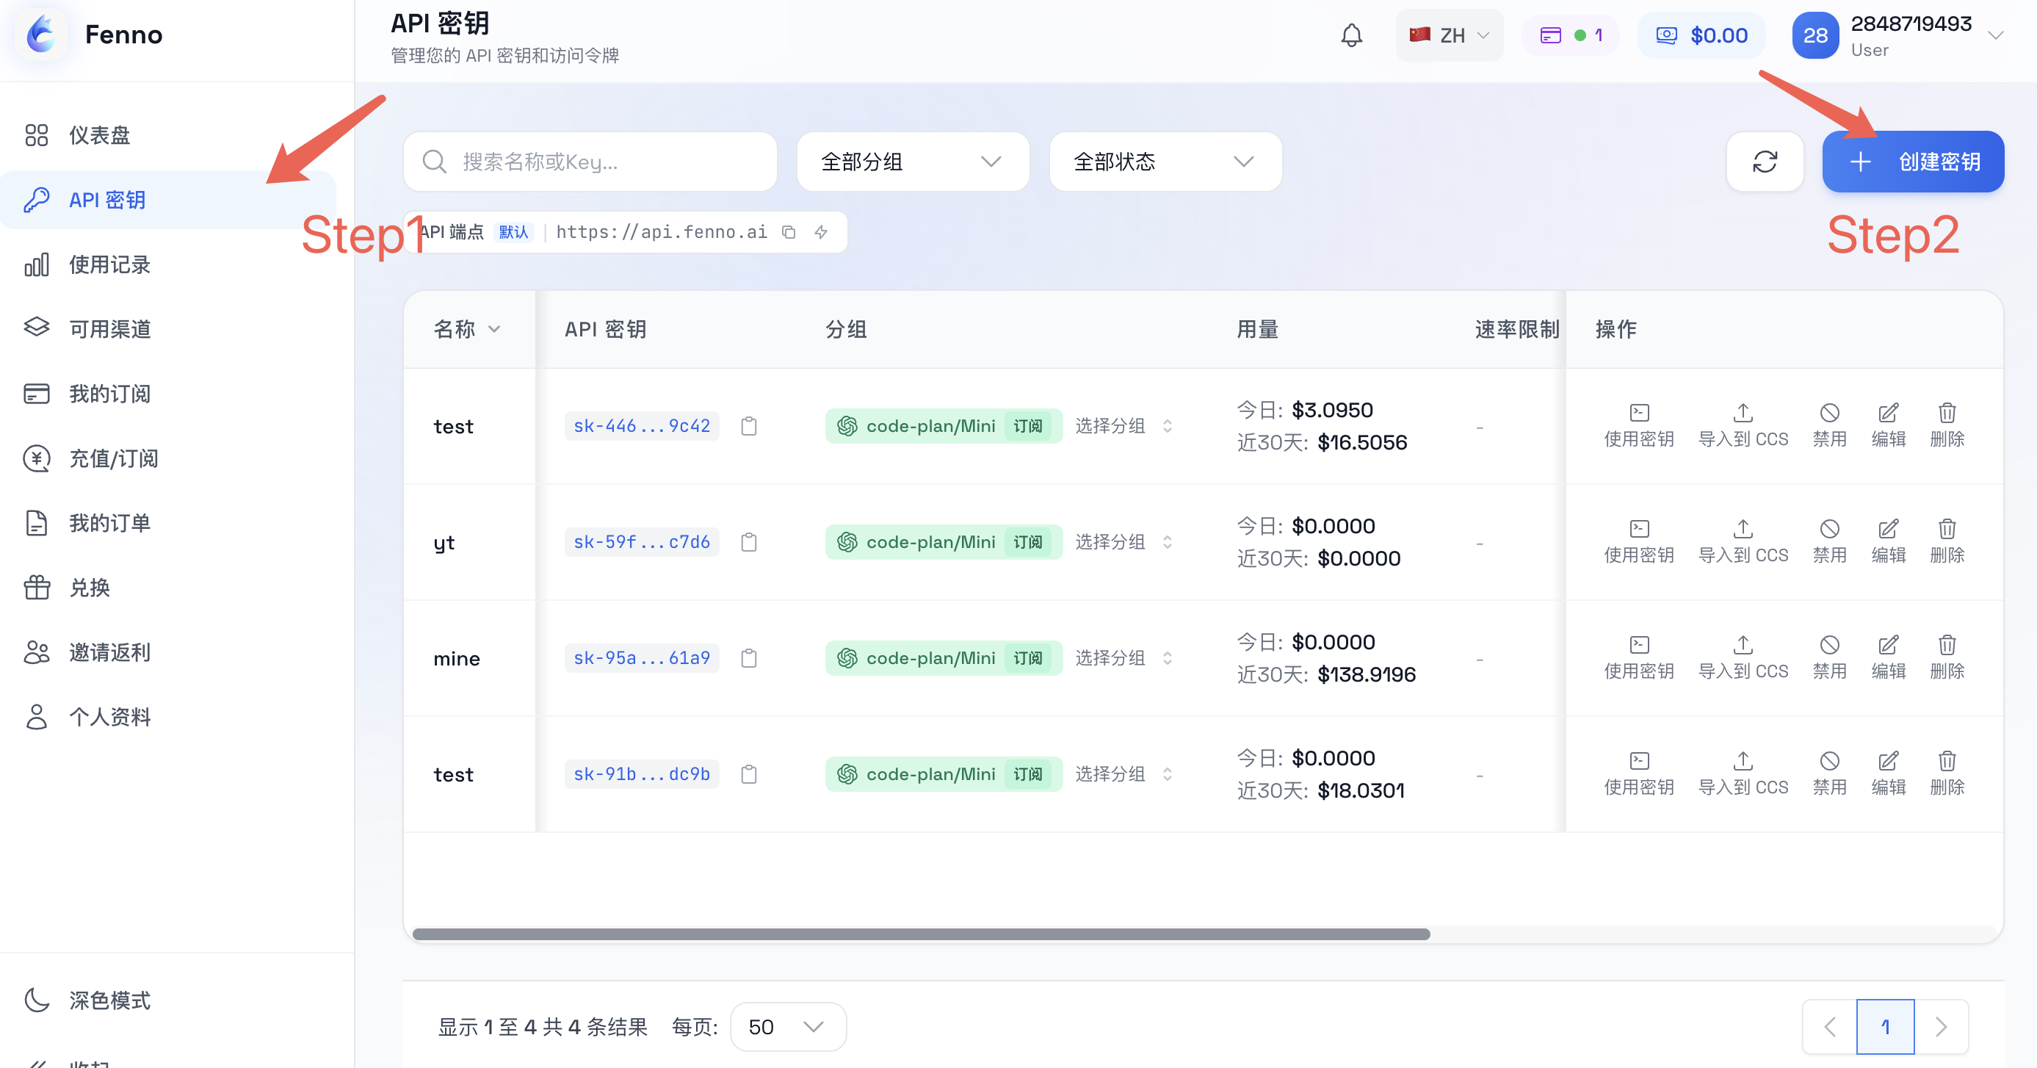The image size is (2037, 1068).
Task: Disable the sk-91b...dc9b key
Action: (1829, 774)
